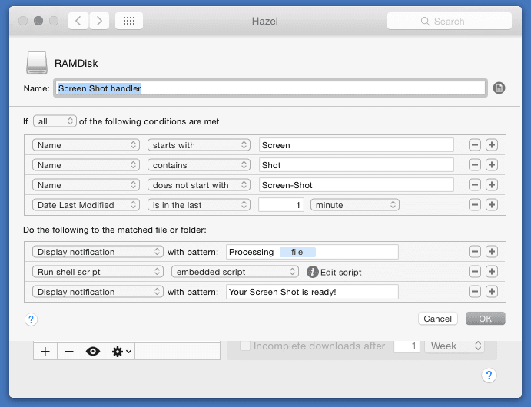Open the first Display notification action dropdown
The height and width of the screenshot is (407, 531).
click(x=98, y=252)
